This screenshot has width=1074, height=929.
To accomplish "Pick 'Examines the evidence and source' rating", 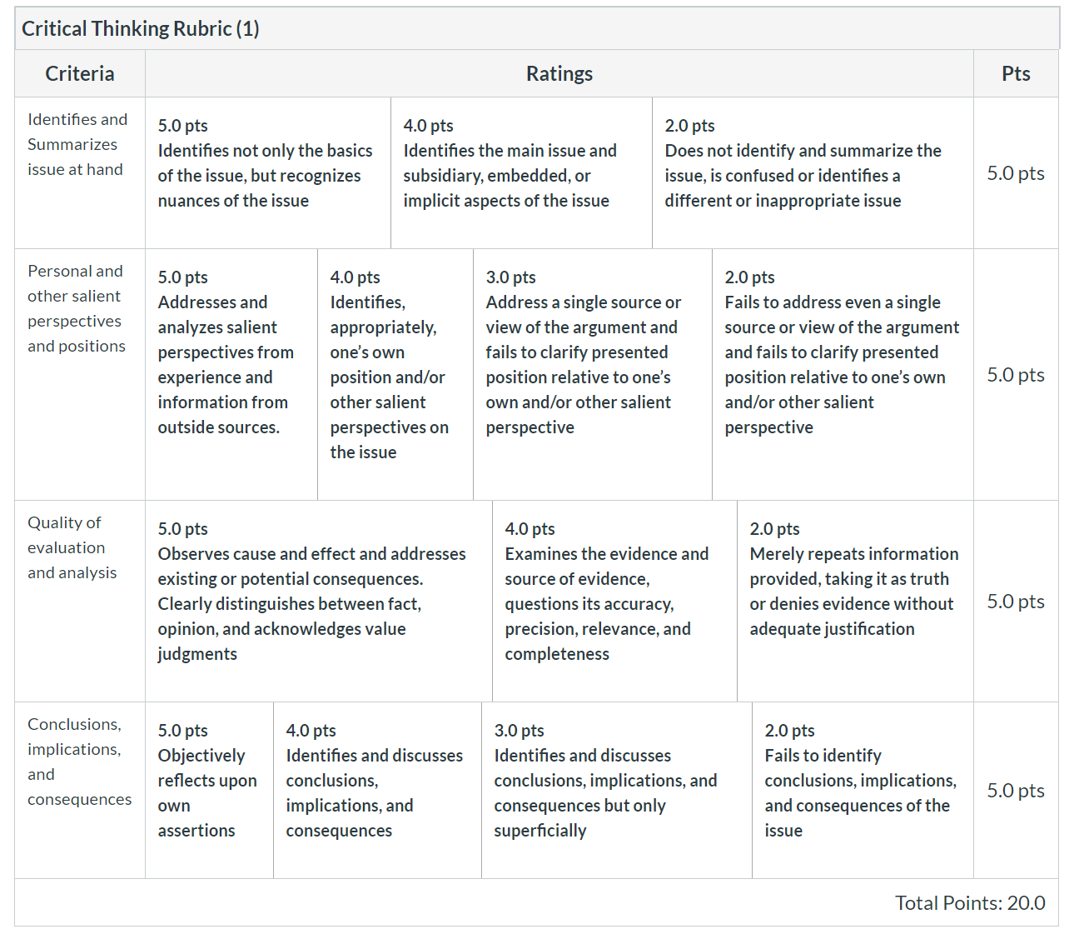I will coord(614,601).
